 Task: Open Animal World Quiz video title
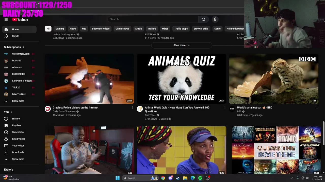(177, 109)
